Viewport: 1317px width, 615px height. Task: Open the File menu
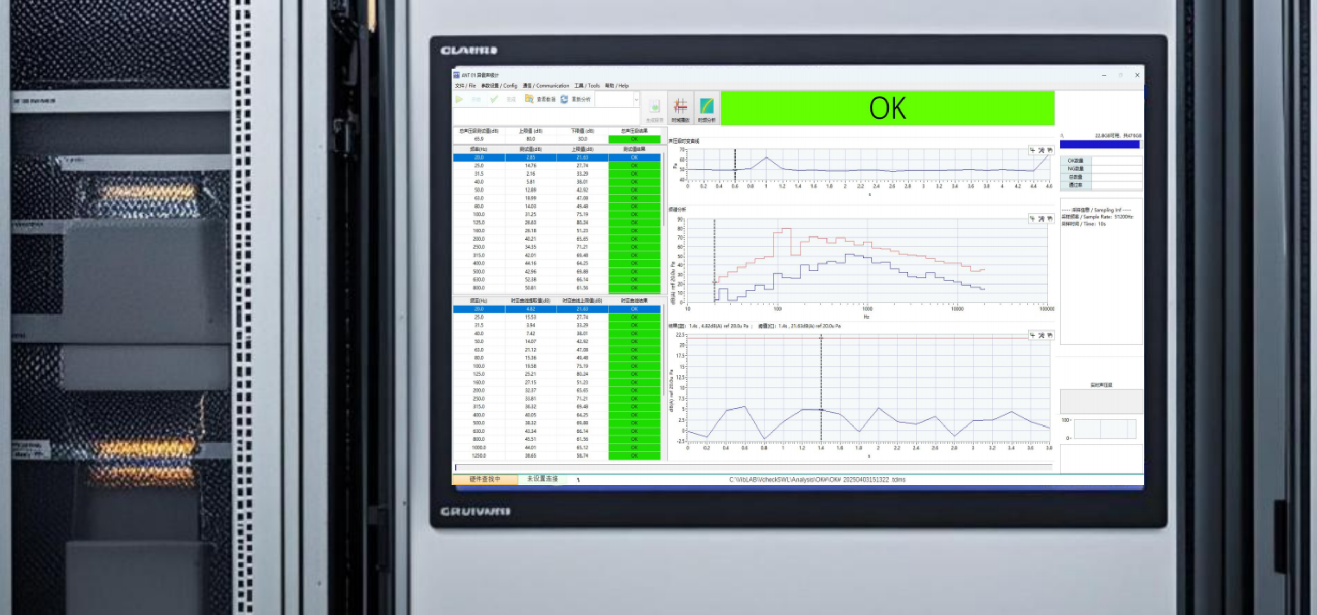(x=465, y=86)
